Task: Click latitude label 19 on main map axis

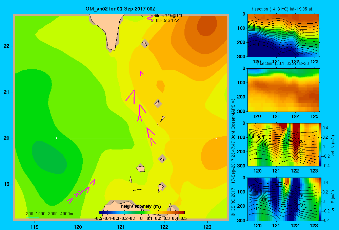Action: [7, 184]
